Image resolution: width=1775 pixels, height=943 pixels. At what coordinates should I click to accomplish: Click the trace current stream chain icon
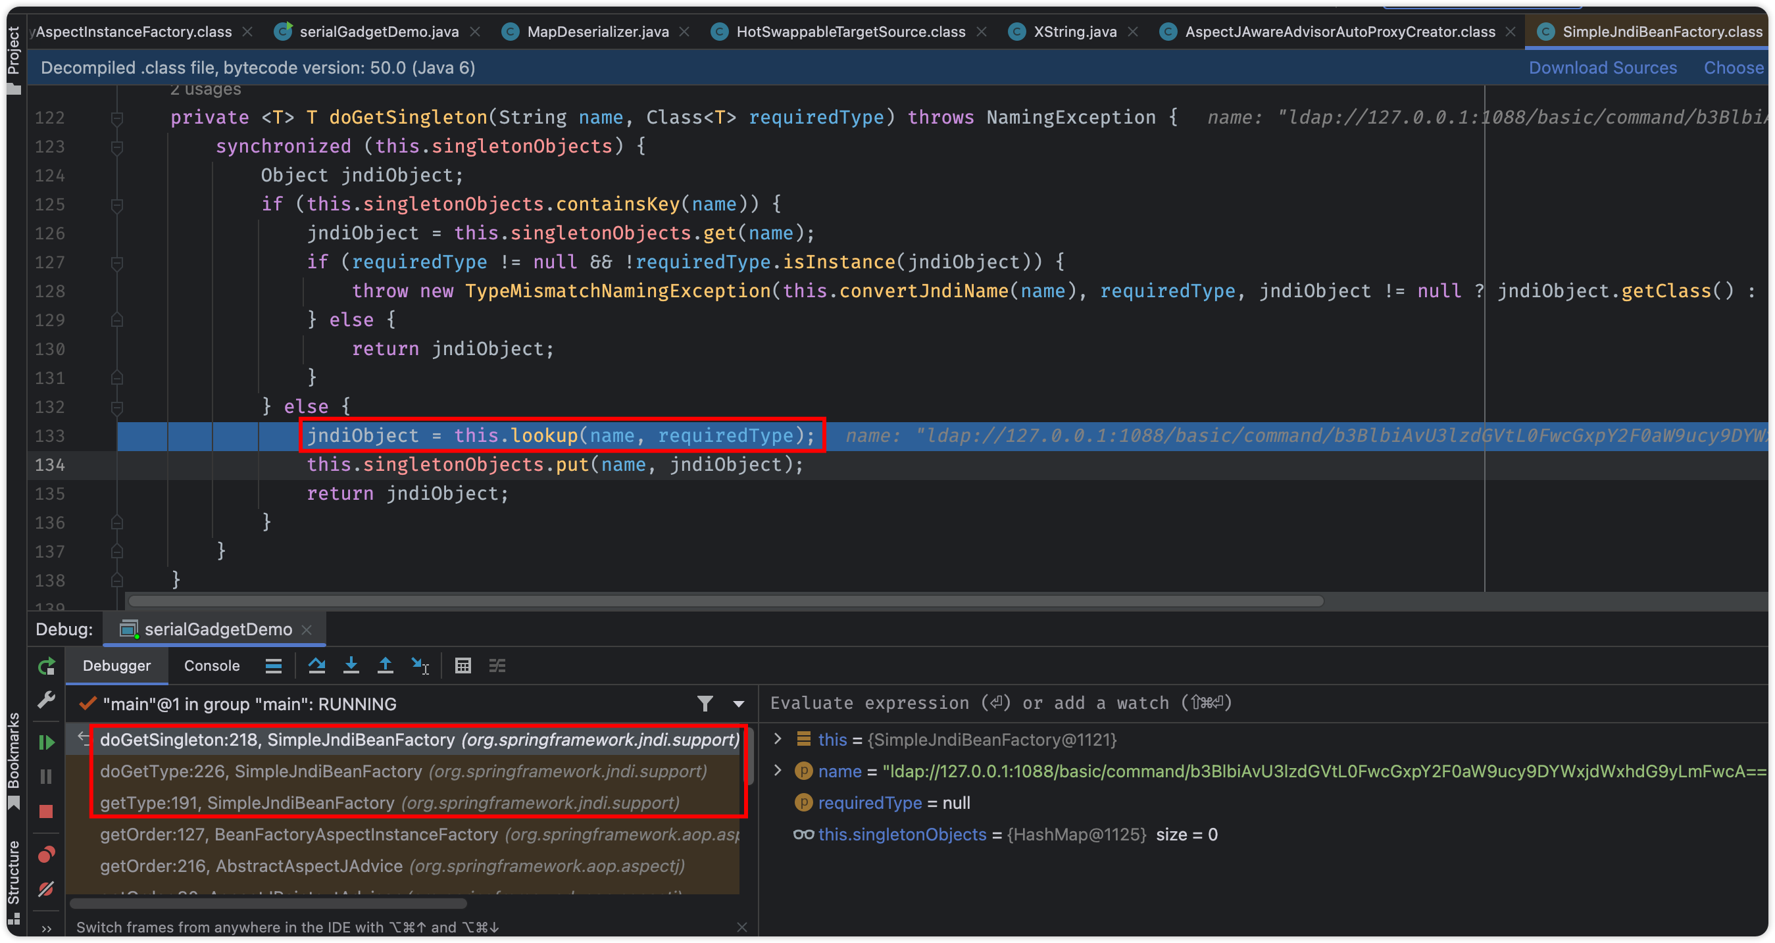click(497, 666)
